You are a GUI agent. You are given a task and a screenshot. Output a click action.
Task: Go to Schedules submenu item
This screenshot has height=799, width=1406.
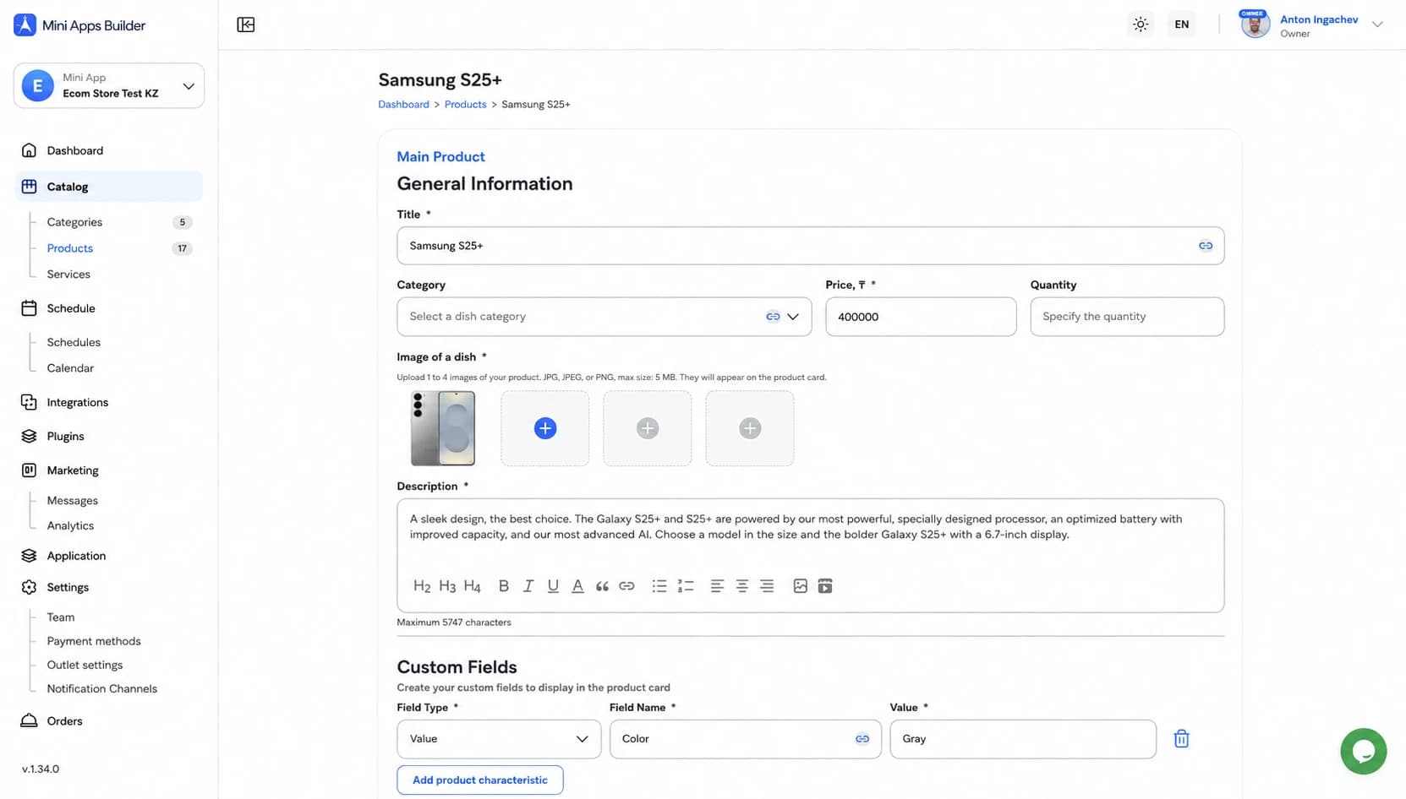[x=74, y=342]
